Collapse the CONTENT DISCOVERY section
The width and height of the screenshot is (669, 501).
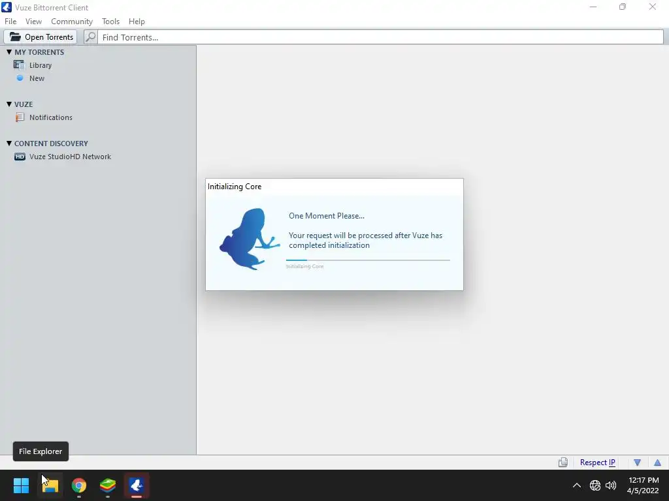(9, 143)
